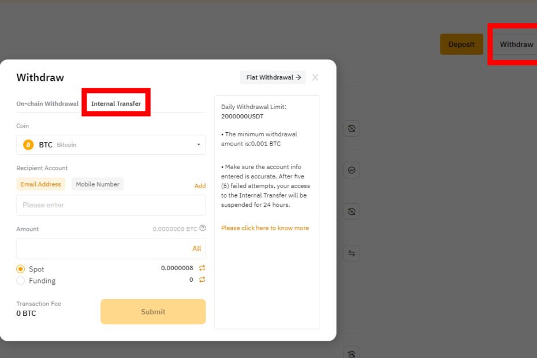Click the topmost convert icon in right column
This screenshot has height=358, width=537.
click(x=352, y=128)
